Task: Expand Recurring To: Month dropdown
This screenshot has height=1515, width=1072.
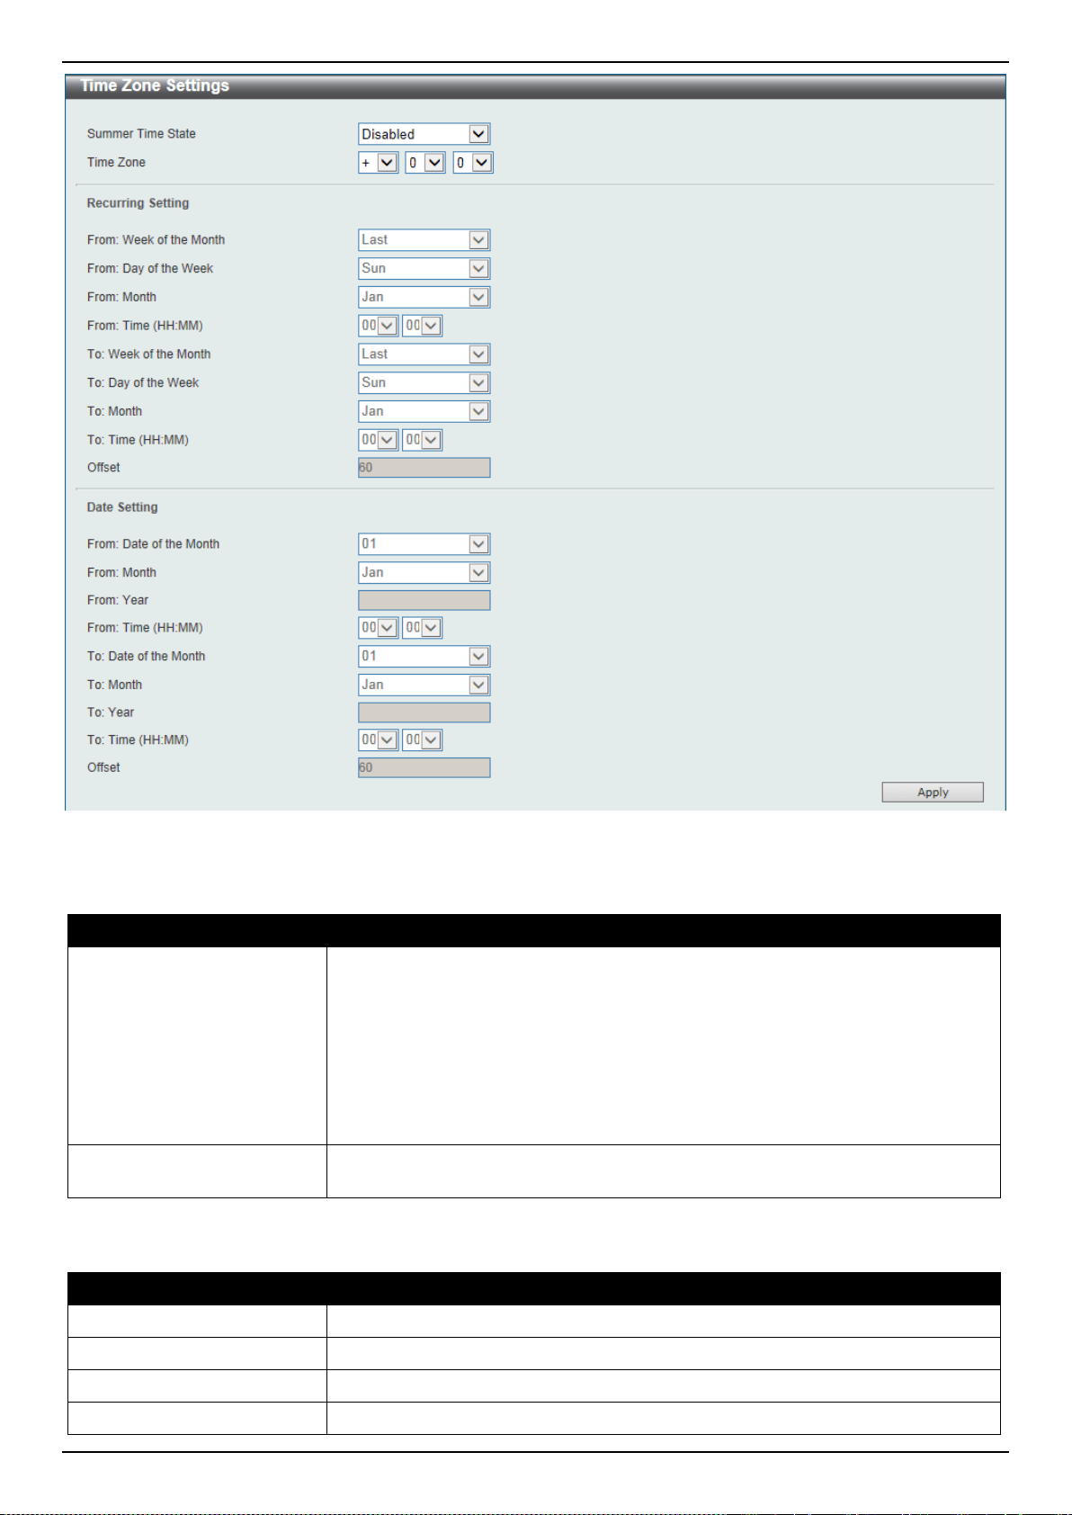Action: click(424, 411)
